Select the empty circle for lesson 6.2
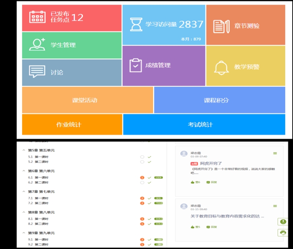This screenshot has width=293, height=249. click(x=142, y=182)
